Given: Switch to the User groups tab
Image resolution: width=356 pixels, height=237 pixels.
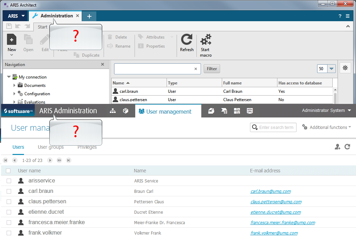Looking at the screenshot, I should tap(51, 147).
